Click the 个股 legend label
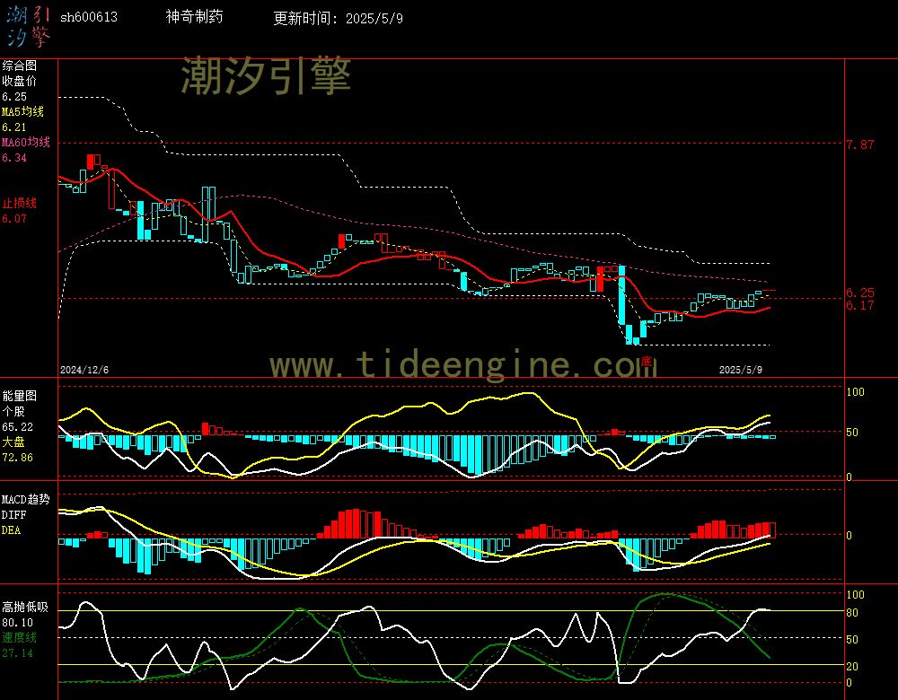 click(x=13, y=412)
